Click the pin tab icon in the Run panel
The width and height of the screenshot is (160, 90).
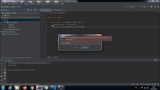pyautogui.click(x=1, y=80)
